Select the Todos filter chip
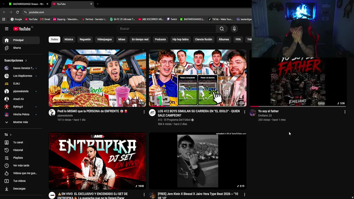The image size is (354, 199). [54, 40]
